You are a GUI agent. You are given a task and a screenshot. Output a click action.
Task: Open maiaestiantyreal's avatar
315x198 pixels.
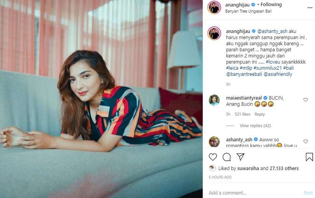click(214, 100)
